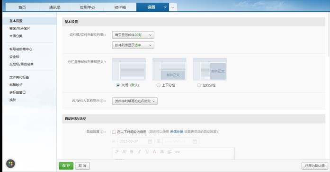Open the 每页显示邮件20封 dropdown
The image size is (330, 172).
pos(133,35)
